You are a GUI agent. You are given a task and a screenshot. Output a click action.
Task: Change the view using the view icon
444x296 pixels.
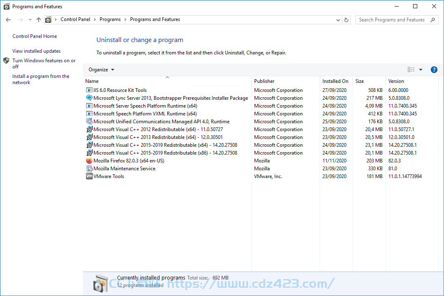click(411, 70)
